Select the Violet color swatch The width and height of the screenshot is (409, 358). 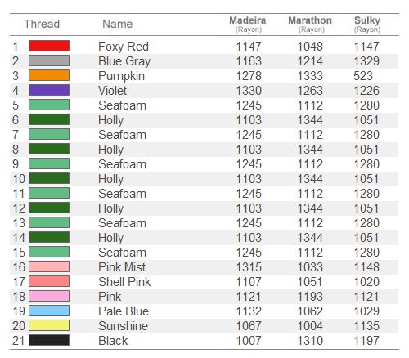pos(49,90)
